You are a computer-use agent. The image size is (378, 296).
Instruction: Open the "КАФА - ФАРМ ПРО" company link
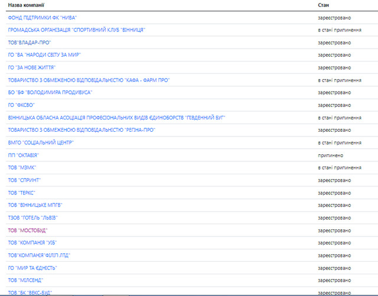tap(87, 80)
